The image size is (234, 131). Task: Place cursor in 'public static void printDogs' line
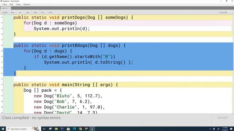pos(73,17)
